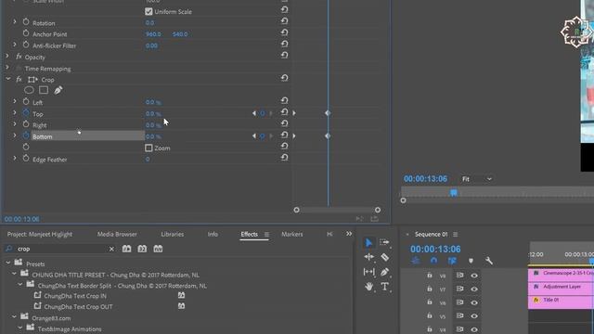Expand the Opacity effect
Image resolution: width=594 pixels, height=334 pixels.
7,56
